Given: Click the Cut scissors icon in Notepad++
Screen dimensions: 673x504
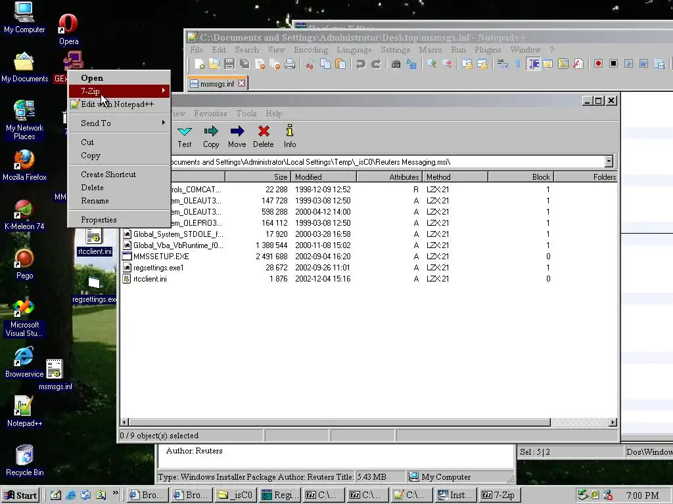Looking at the screenshot, I should (x=310, y=64).
